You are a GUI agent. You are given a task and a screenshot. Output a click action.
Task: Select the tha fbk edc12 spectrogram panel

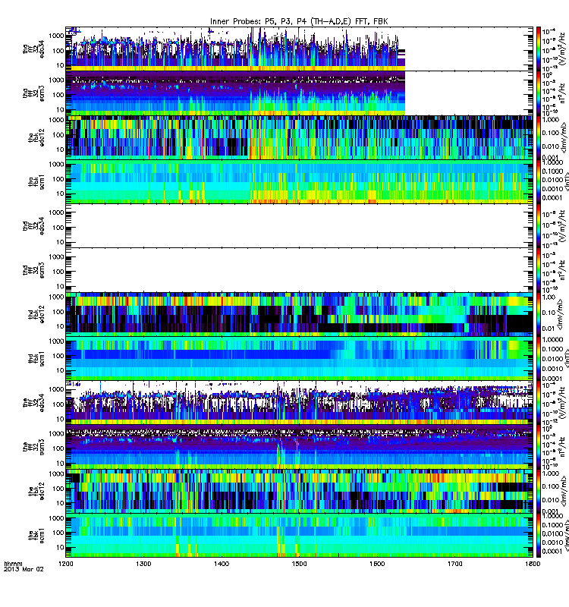pos(299,137)
